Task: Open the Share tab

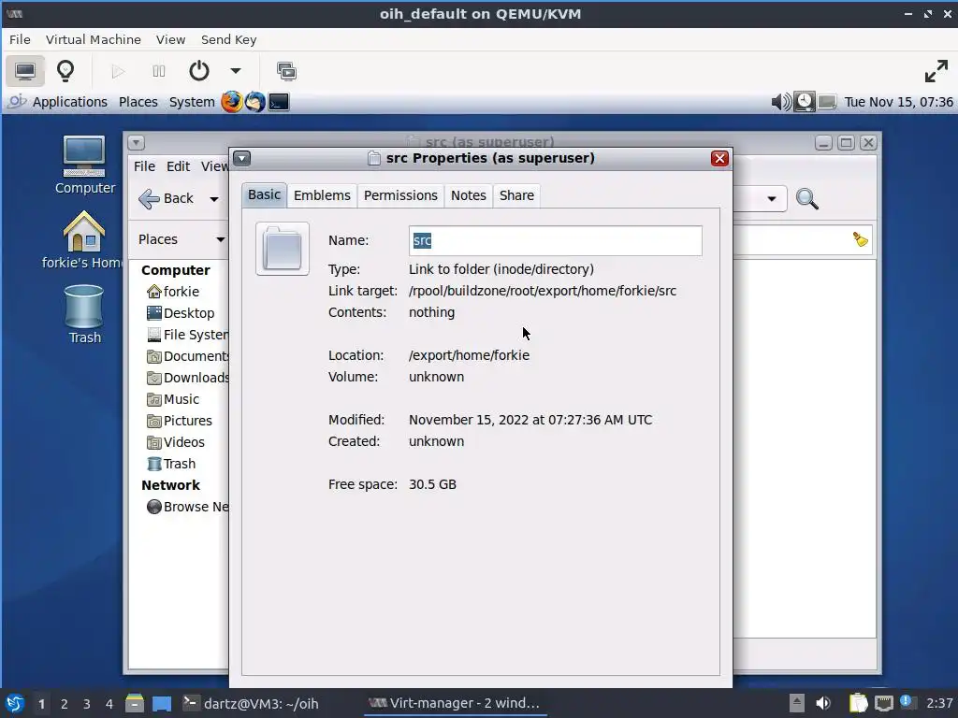Action: tap(516, 195)
